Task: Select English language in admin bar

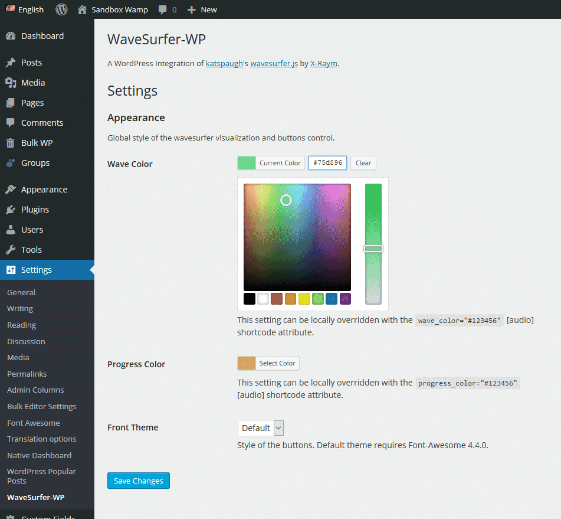Action: coord(31,9)
